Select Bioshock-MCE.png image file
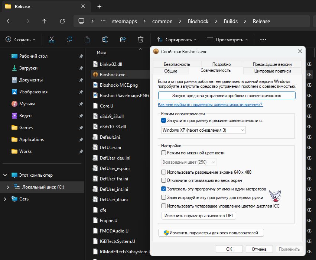This screenshot has width=316, height=260. point(118,85)
